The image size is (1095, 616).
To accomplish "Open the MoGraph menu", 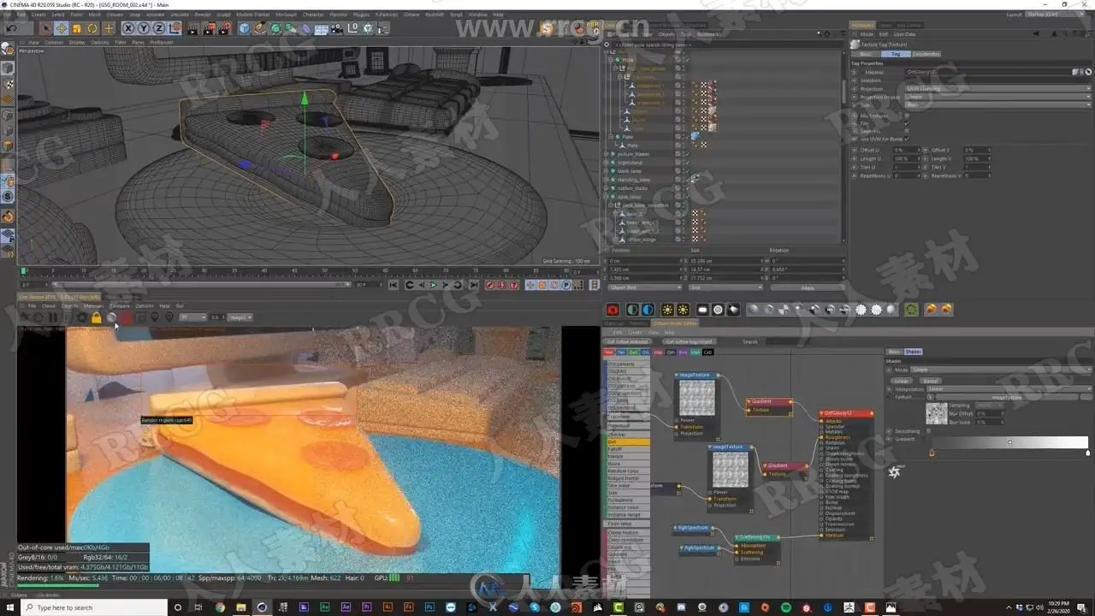I will pyautogui.click(x=287, y=15).
